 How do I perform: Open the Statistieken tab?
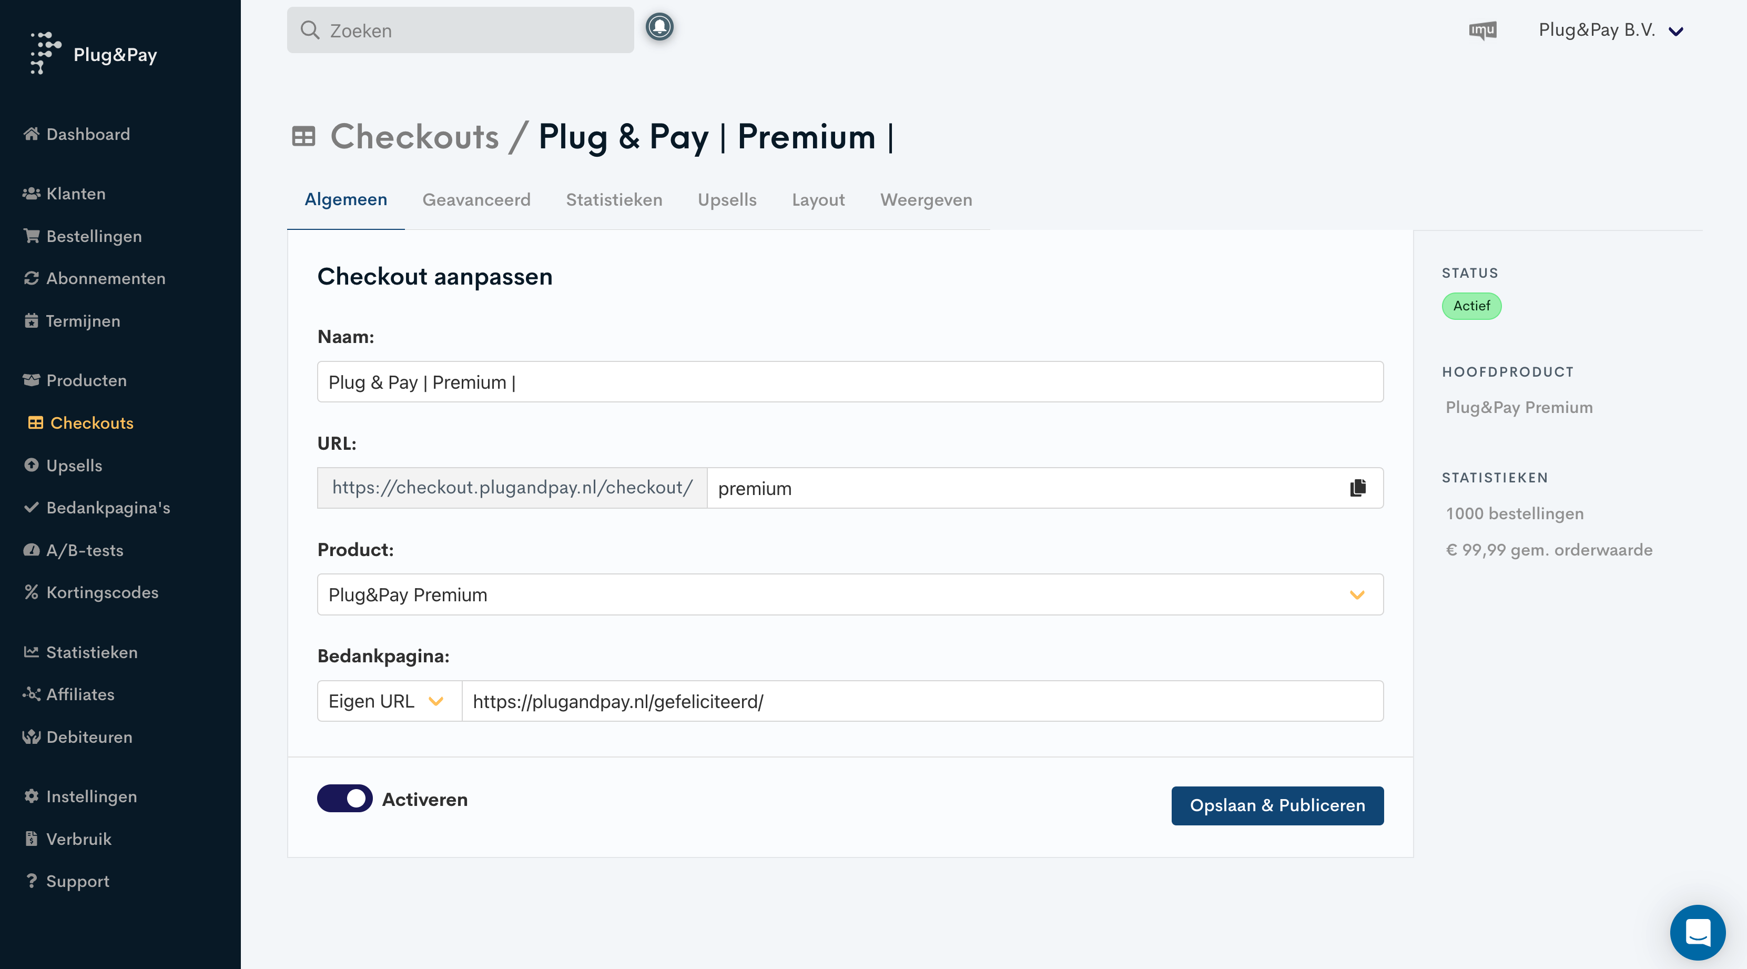(614, 199)
